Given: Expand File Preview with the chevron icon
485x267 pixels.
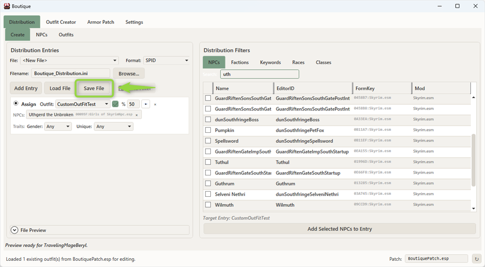Looking at the screenshot, I should (14, 230).
